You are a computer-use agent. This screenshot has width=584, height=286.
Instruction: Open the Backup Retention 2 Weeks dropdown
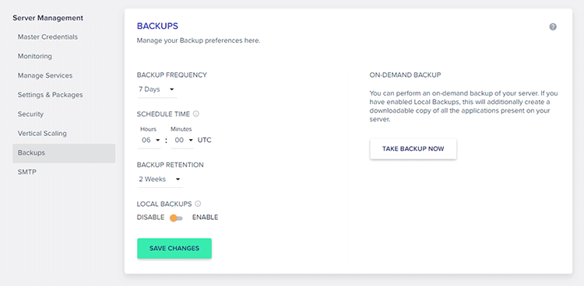pyautogui.click(x=160, y=180)
